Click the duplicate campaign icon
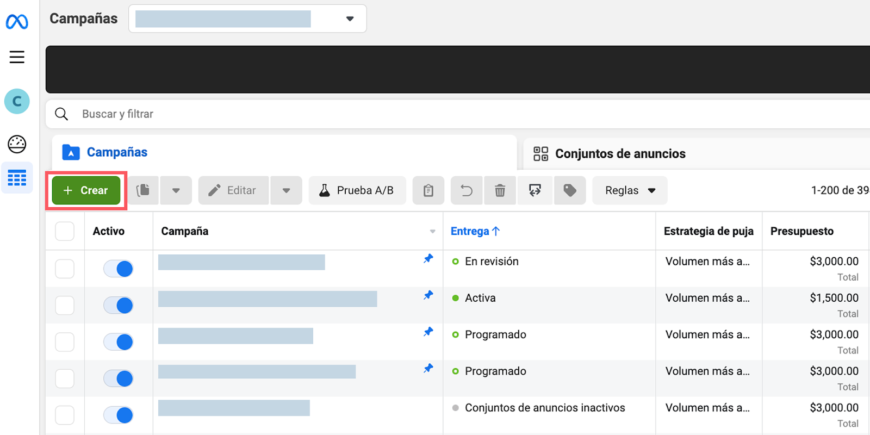Image resolution: width=870 pixels, height=435 pixels. click(143, 190)
